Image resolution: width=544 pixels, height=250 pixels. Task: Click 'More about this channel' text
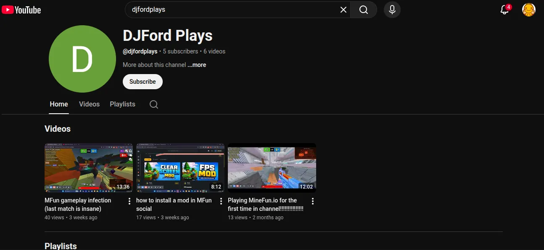click(x=154, y=65)
